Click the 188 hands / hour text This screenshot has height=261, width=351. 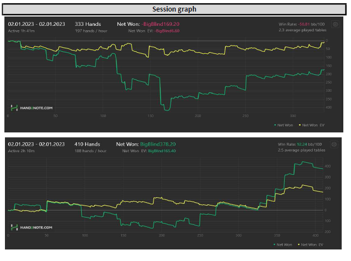(x=90, y=151)
